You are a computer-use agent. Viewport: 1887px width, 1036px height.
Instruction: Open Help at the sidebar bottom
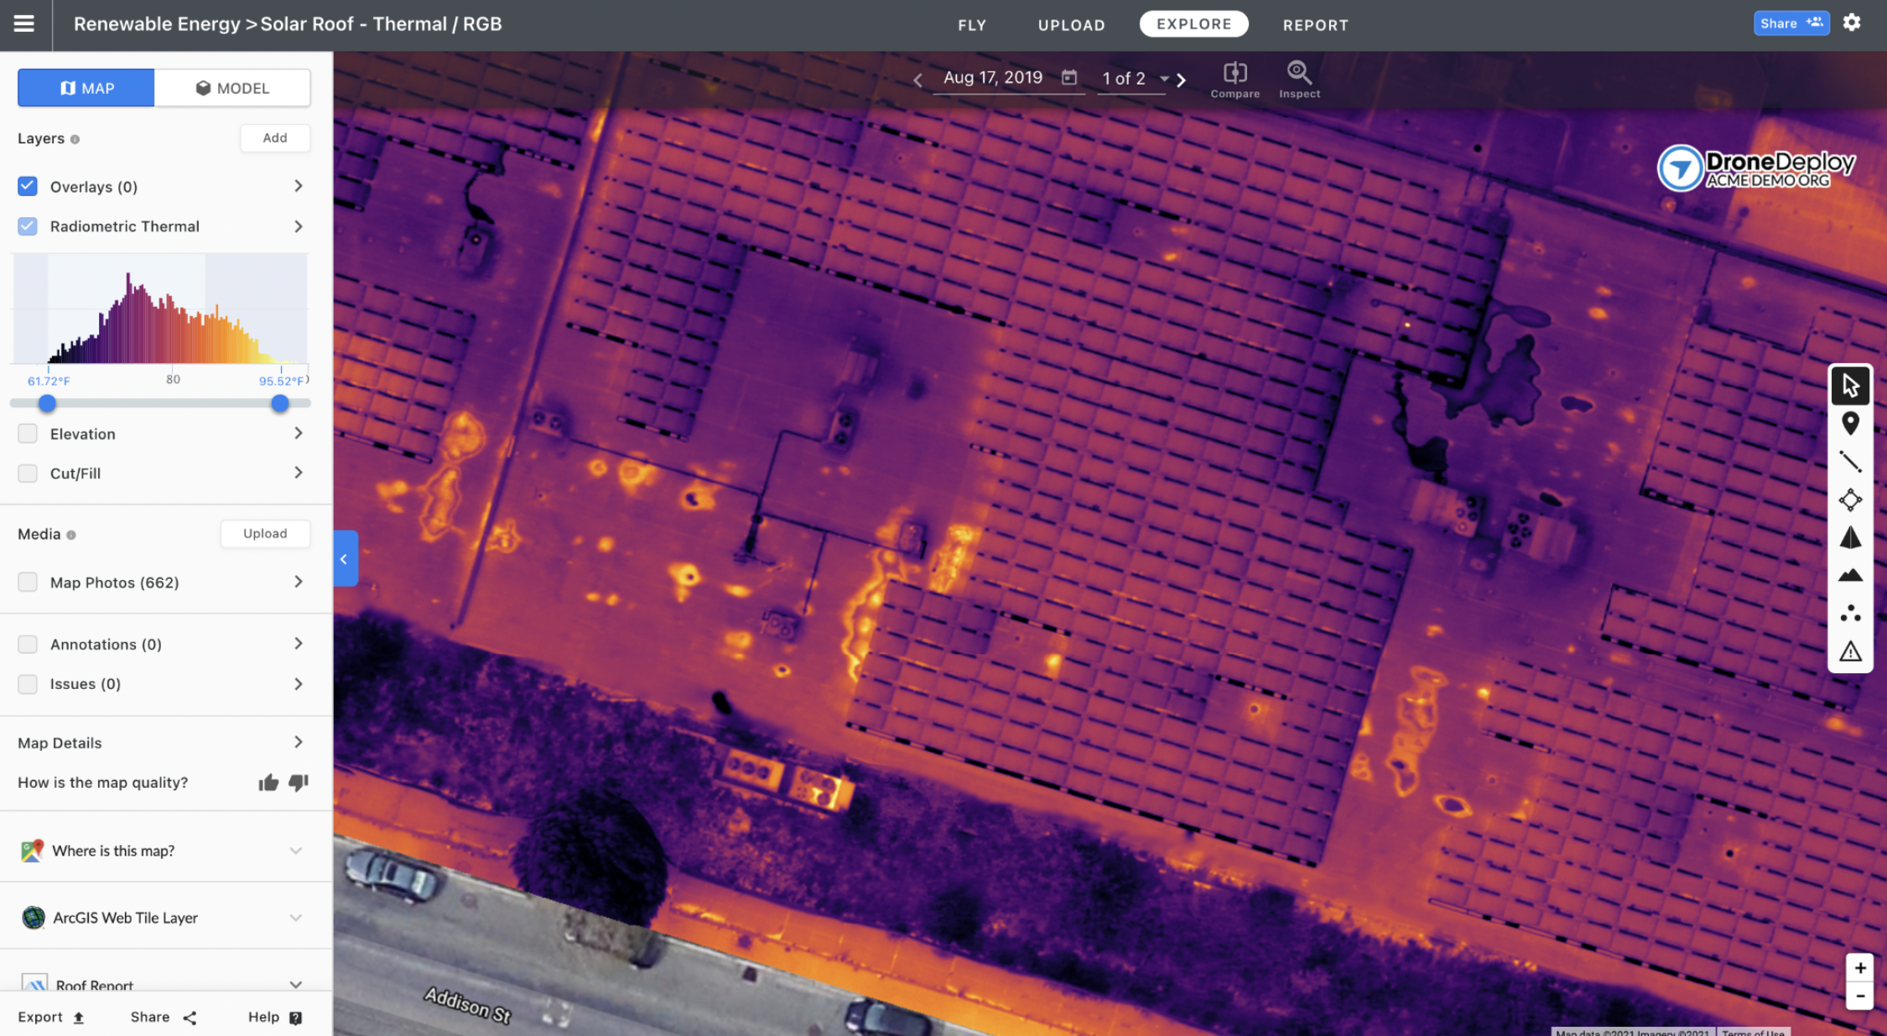(275, 1018)
